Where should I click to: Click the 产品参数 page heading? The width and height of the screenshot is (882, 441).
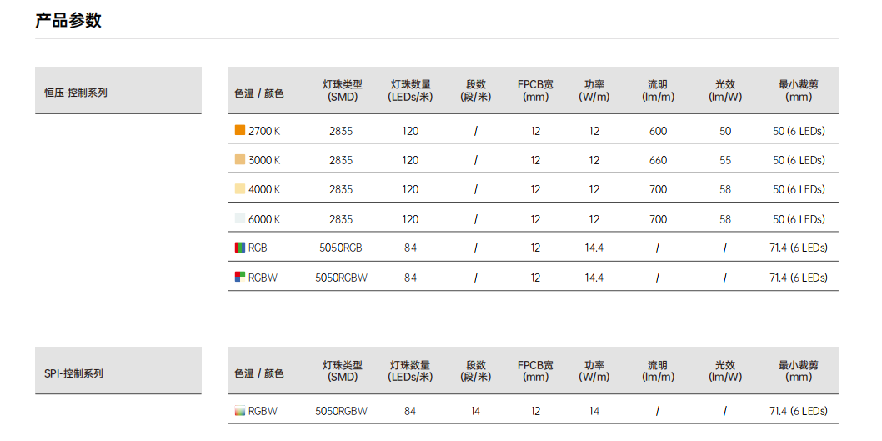pyautogui.click(x=68, y=20)
